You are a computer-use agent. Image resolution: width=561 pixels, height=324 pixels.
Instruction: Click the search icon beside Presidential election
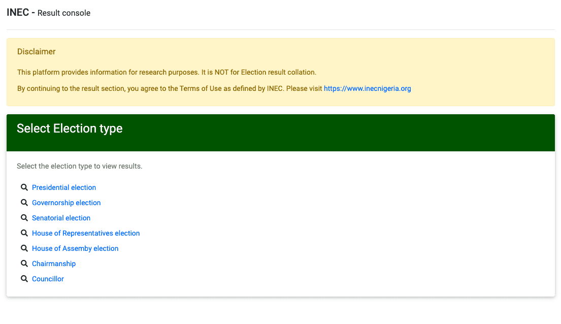pyautogui.click(x=24, y=187)
